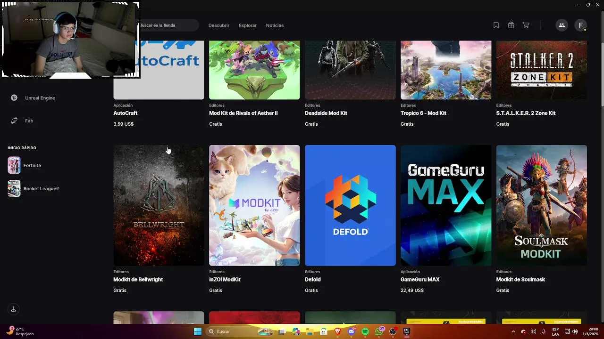Open the inZOI ModKit title link
The image size is (604, 339).
(225, 279)
